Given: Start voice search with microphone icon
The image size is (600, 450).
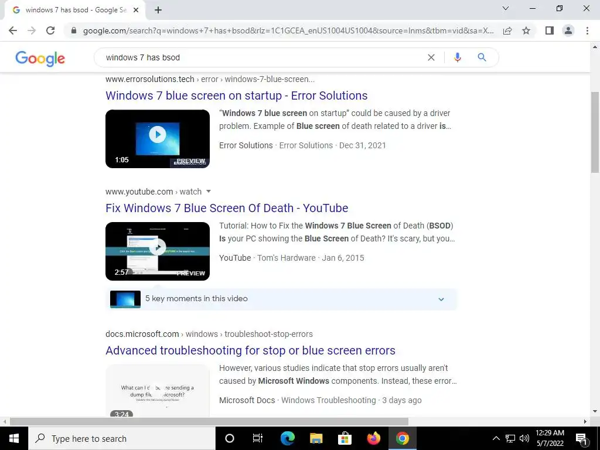Looking at the screenshot, I should (457, 57).
